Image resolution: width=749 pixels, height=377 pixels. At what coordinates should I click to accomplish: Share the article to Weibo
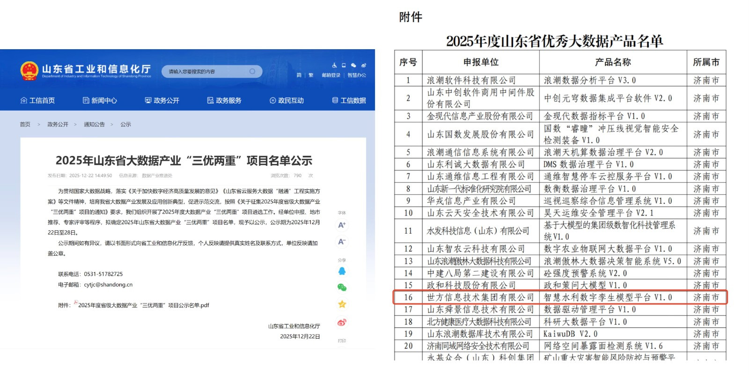tap(342, 322)
